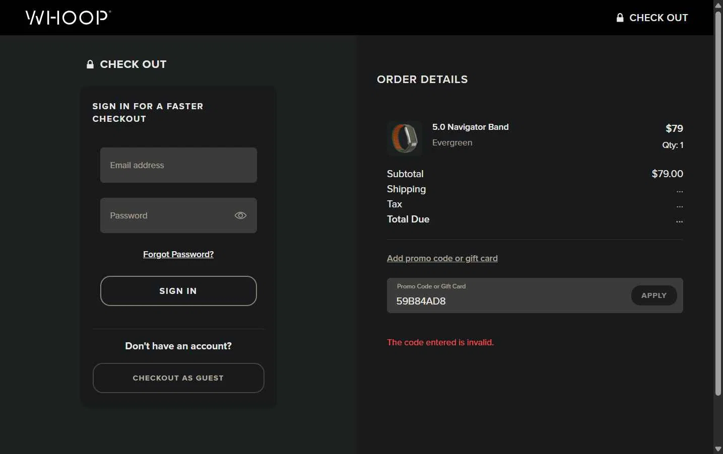Click the scrollbar up arrow
The image size is (723, 454).
point(718,5)
